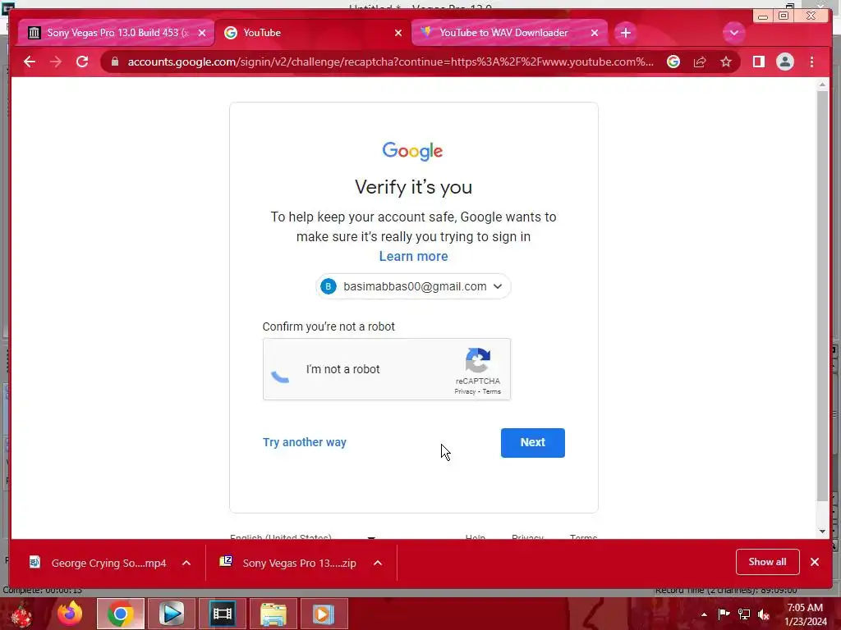Click the browser forward arrow
This screenshot has width=841, height=630.
tap(56, 62)
